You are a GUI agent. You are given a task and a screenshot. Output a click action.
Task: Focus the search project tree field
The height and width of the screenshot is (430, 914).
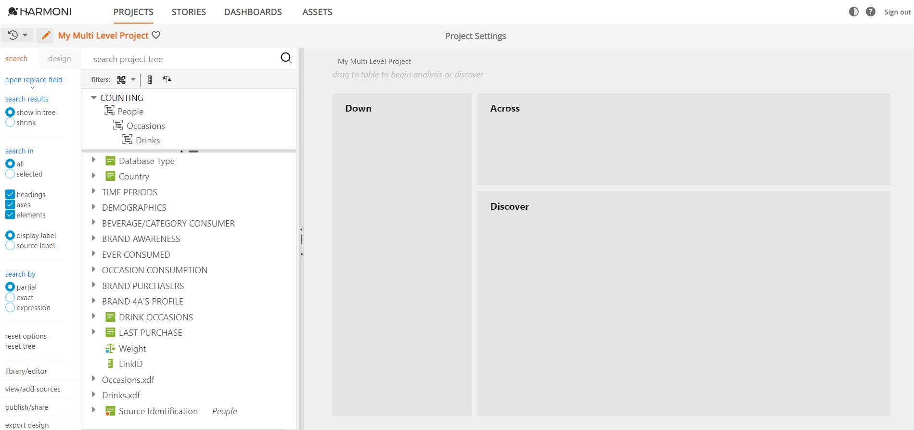(x=183, y=59)
